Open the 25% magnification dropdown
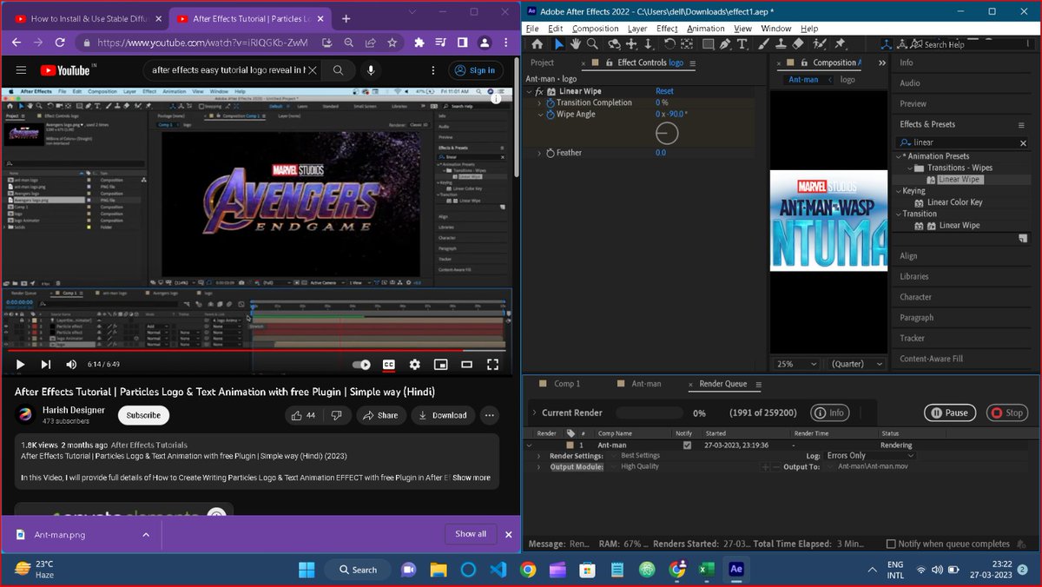 point(795,364)
